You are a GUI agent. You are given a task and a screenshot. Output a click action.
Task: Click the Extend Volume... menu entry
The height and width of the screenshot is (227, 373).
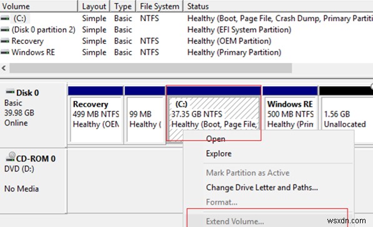tap(235, 221)
